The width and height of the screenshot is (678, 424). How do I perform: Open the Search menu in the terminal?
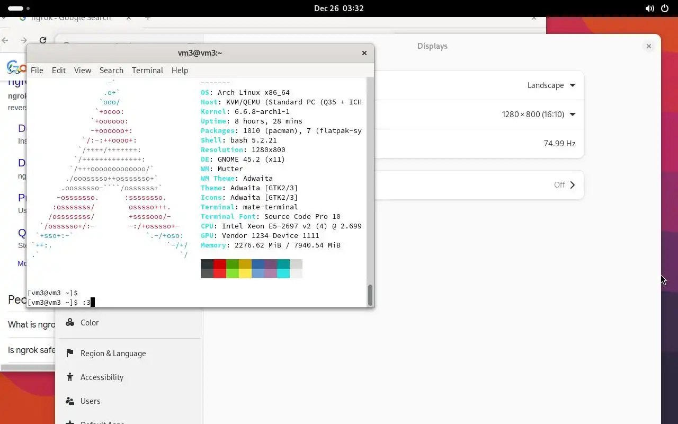[111, 70]
